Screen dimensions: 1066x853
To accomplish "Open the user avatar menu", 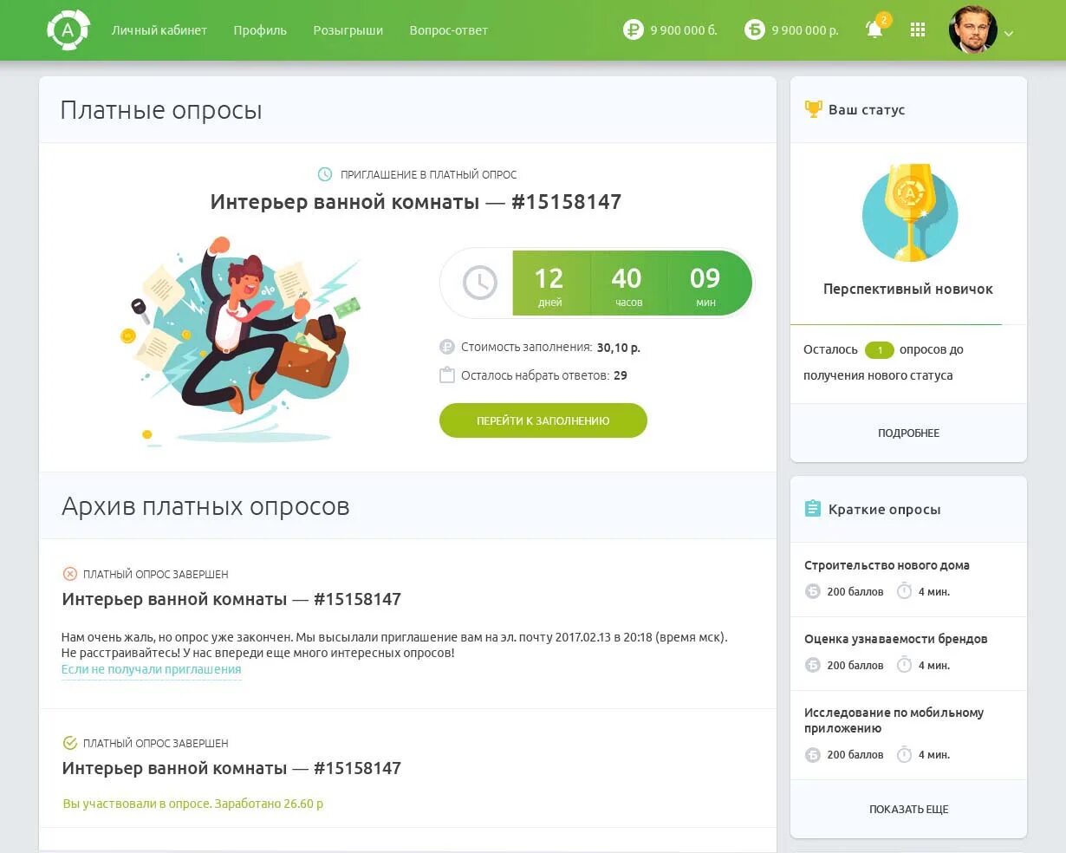I will tap(972, 30).
